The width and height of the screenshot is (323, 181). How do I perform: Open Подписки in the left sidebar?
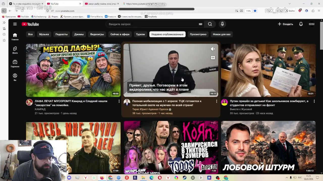(15, 64)
